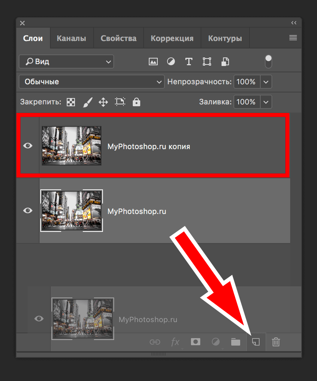Click the delete layer trash icon

pyautogui.click(x=276, y=342)
